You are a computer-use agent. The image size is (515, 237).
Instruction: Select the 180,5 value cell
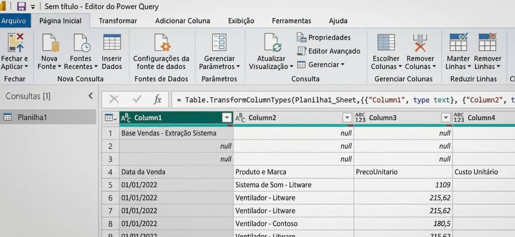[403, 224]
